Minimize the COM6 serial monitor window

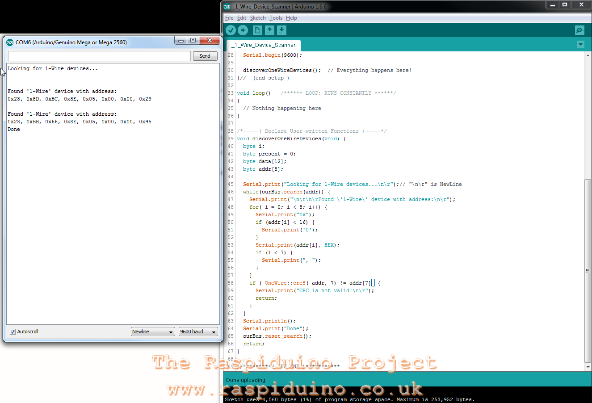[x=181, y=41]
